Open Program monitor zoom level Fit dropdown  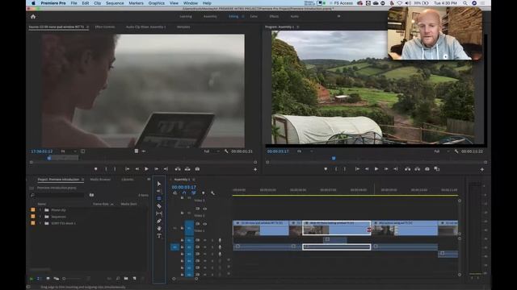click(x=305, y=151)
